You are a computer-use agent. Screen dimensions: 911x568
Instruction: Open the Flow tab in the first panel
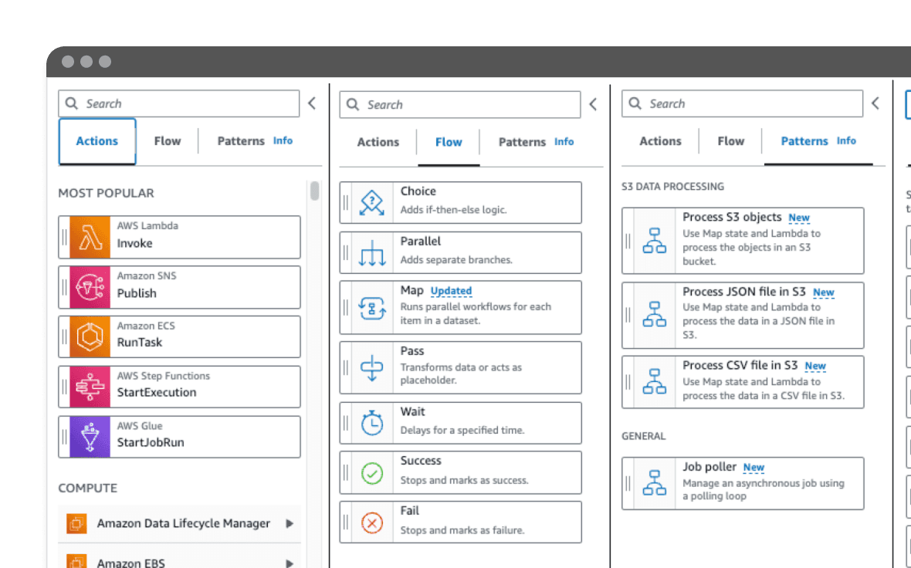click(x=168, y=141)
